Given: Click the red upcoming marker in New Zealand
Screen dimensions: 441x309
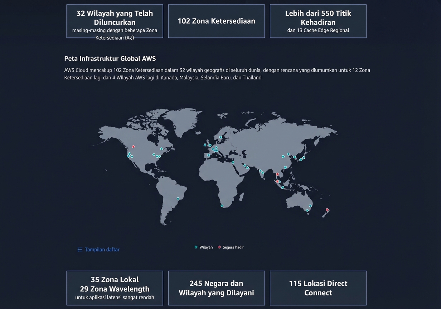Looking at the screenshot, I should pos(327,210).
